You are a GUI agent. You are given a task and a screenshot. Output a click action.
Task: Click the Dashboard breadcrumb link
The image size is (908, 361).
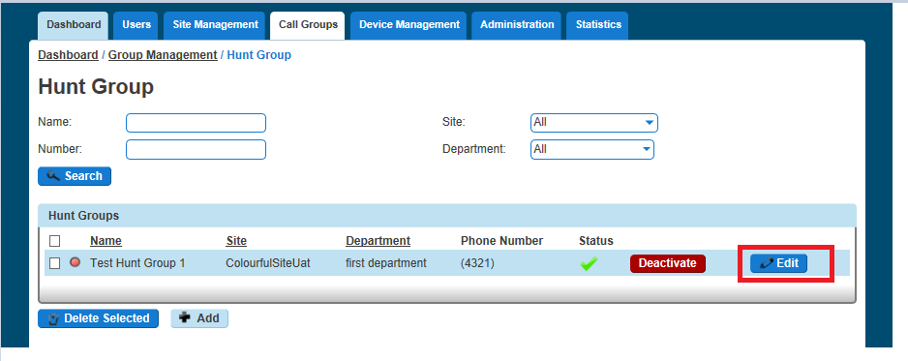[x=68, y=55]
